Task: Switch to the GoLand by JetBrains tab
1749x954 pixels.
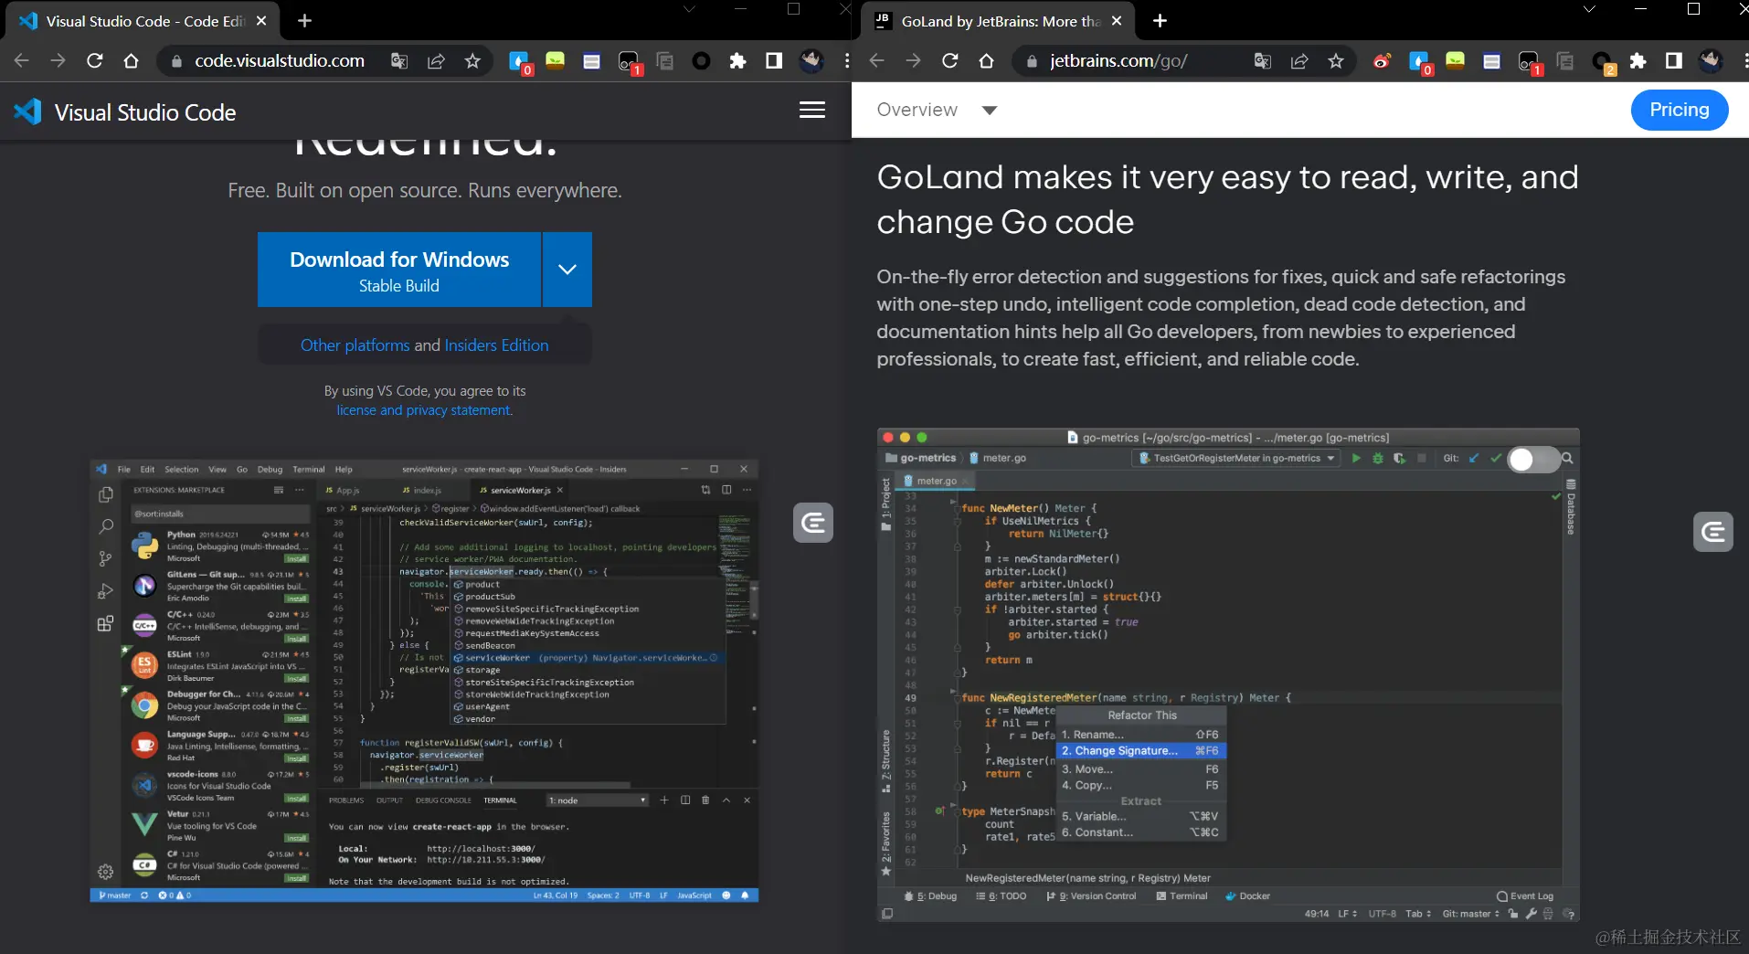Action: (999, 21)
